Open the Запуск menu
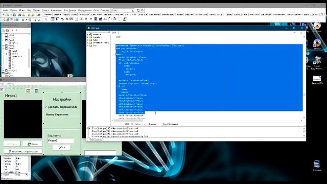 pos(45,10)
